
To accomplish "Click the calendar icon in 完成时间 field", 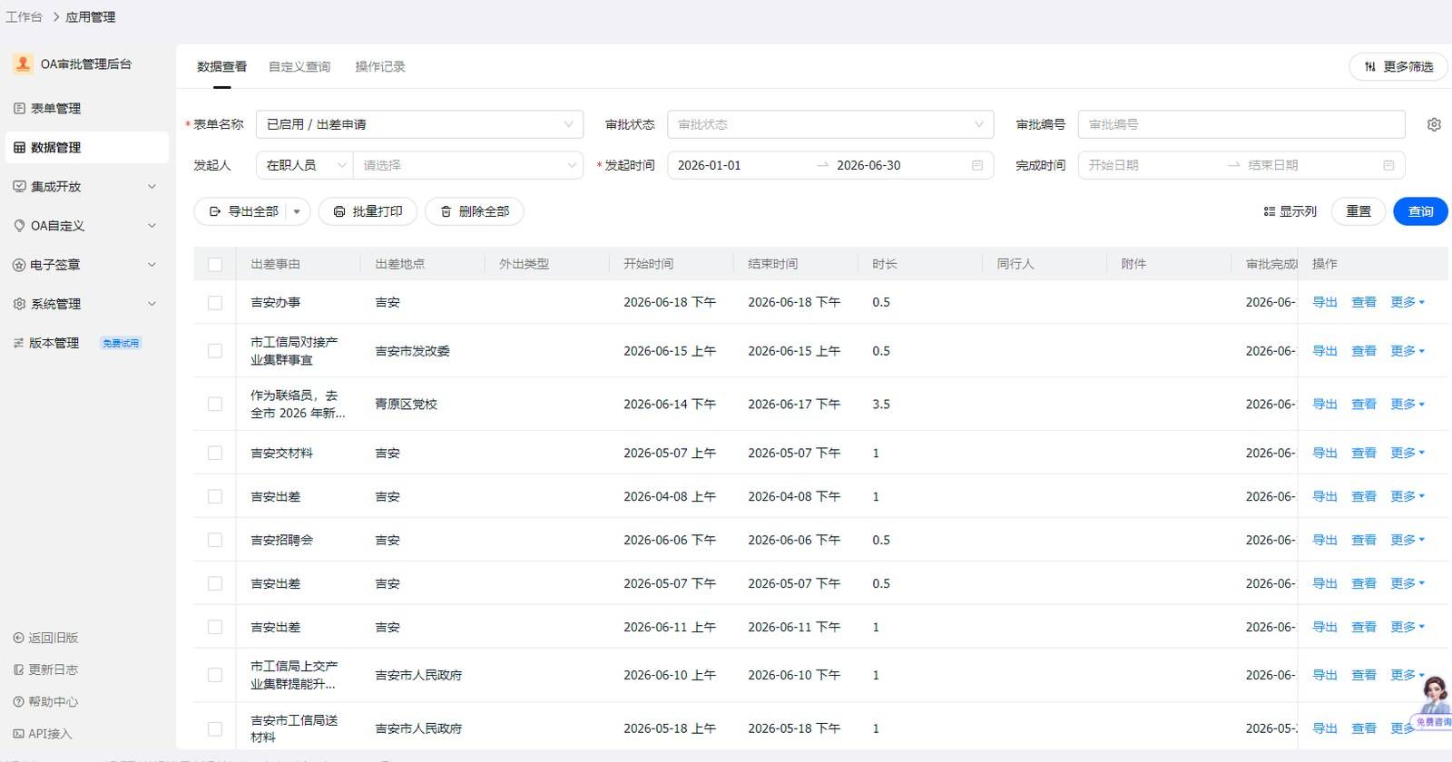I will pyautogui.click(x=1388, y=165).
